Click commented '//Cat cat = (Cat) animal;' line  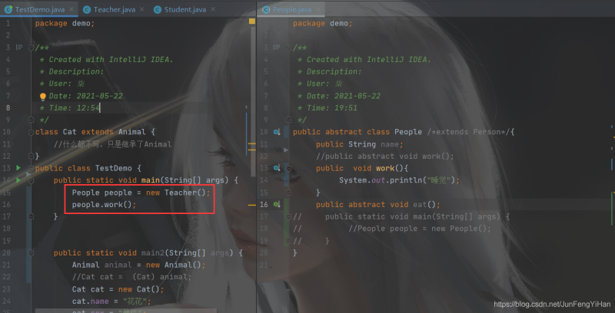(x=131, y=277)
